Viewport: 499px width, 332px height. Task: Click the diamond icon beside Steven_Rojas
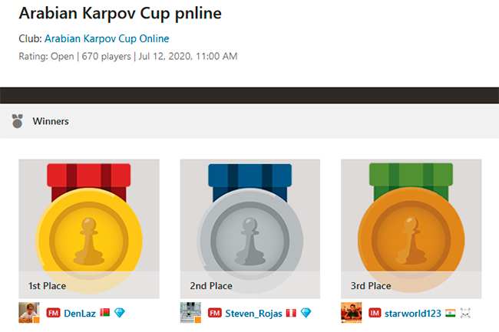pyautogui.click(x=306, y=313)
